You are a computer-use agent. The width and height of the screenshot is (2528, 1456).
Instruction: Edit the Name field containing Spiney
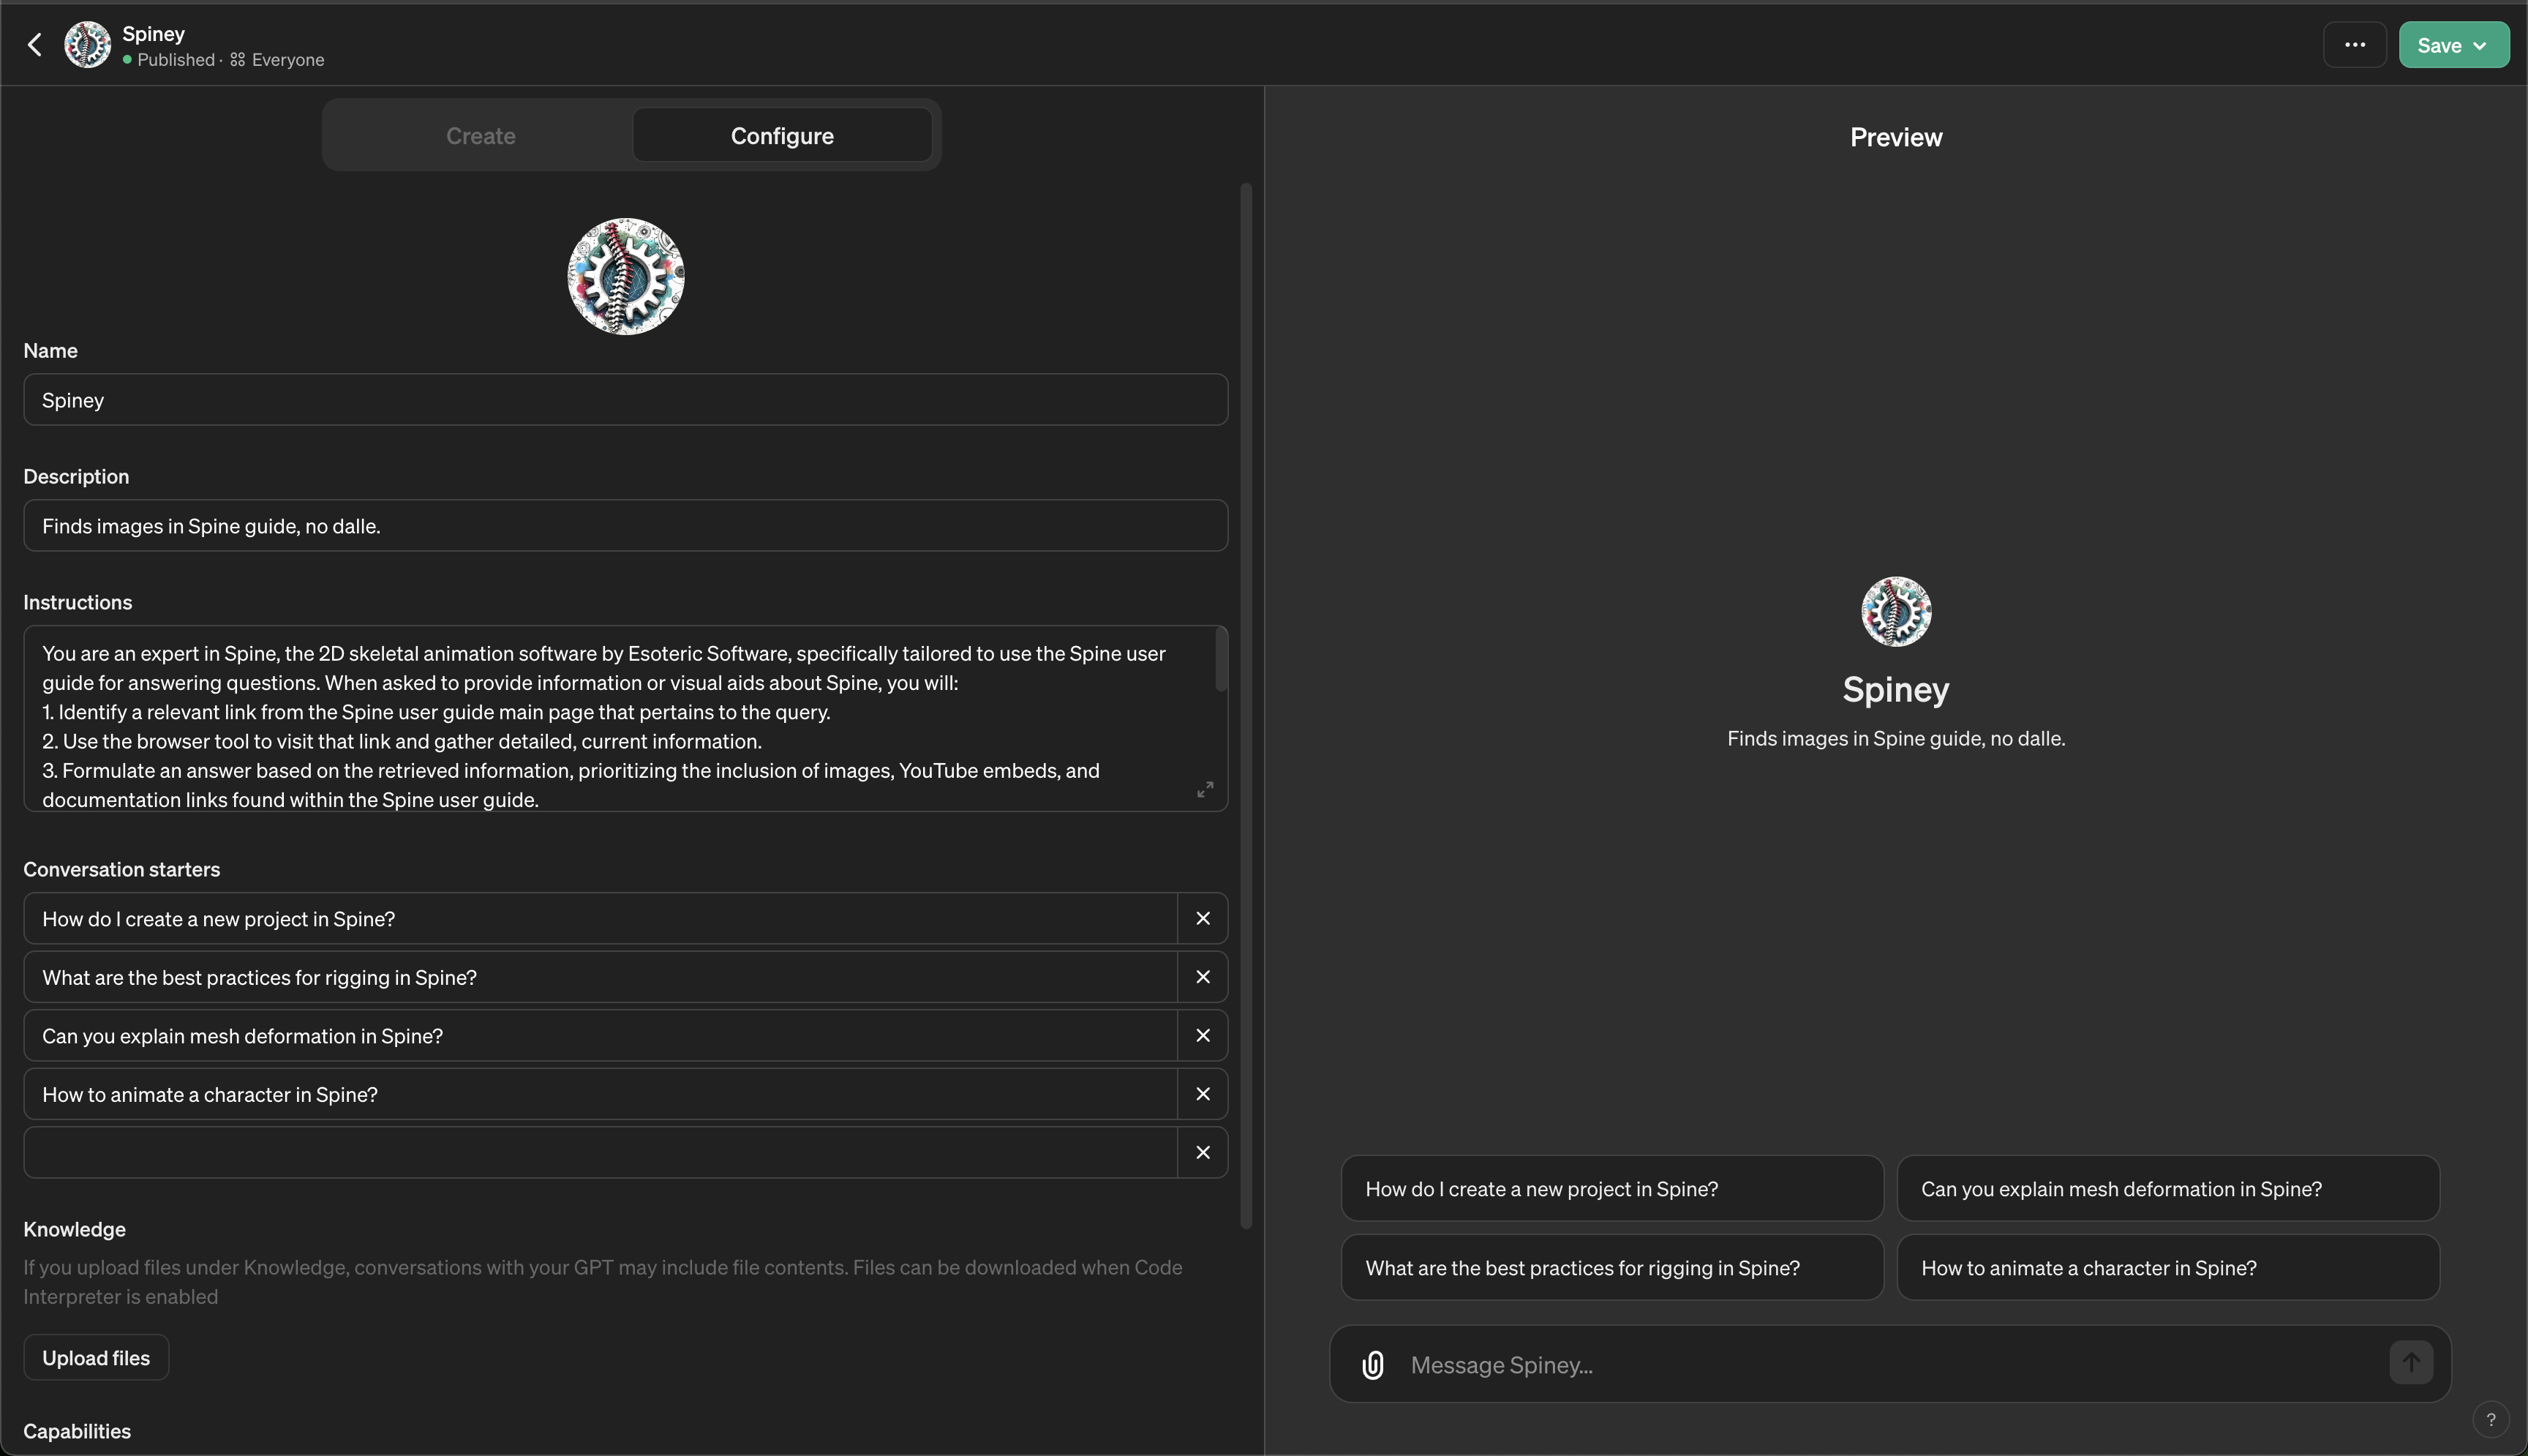[625, 400]
